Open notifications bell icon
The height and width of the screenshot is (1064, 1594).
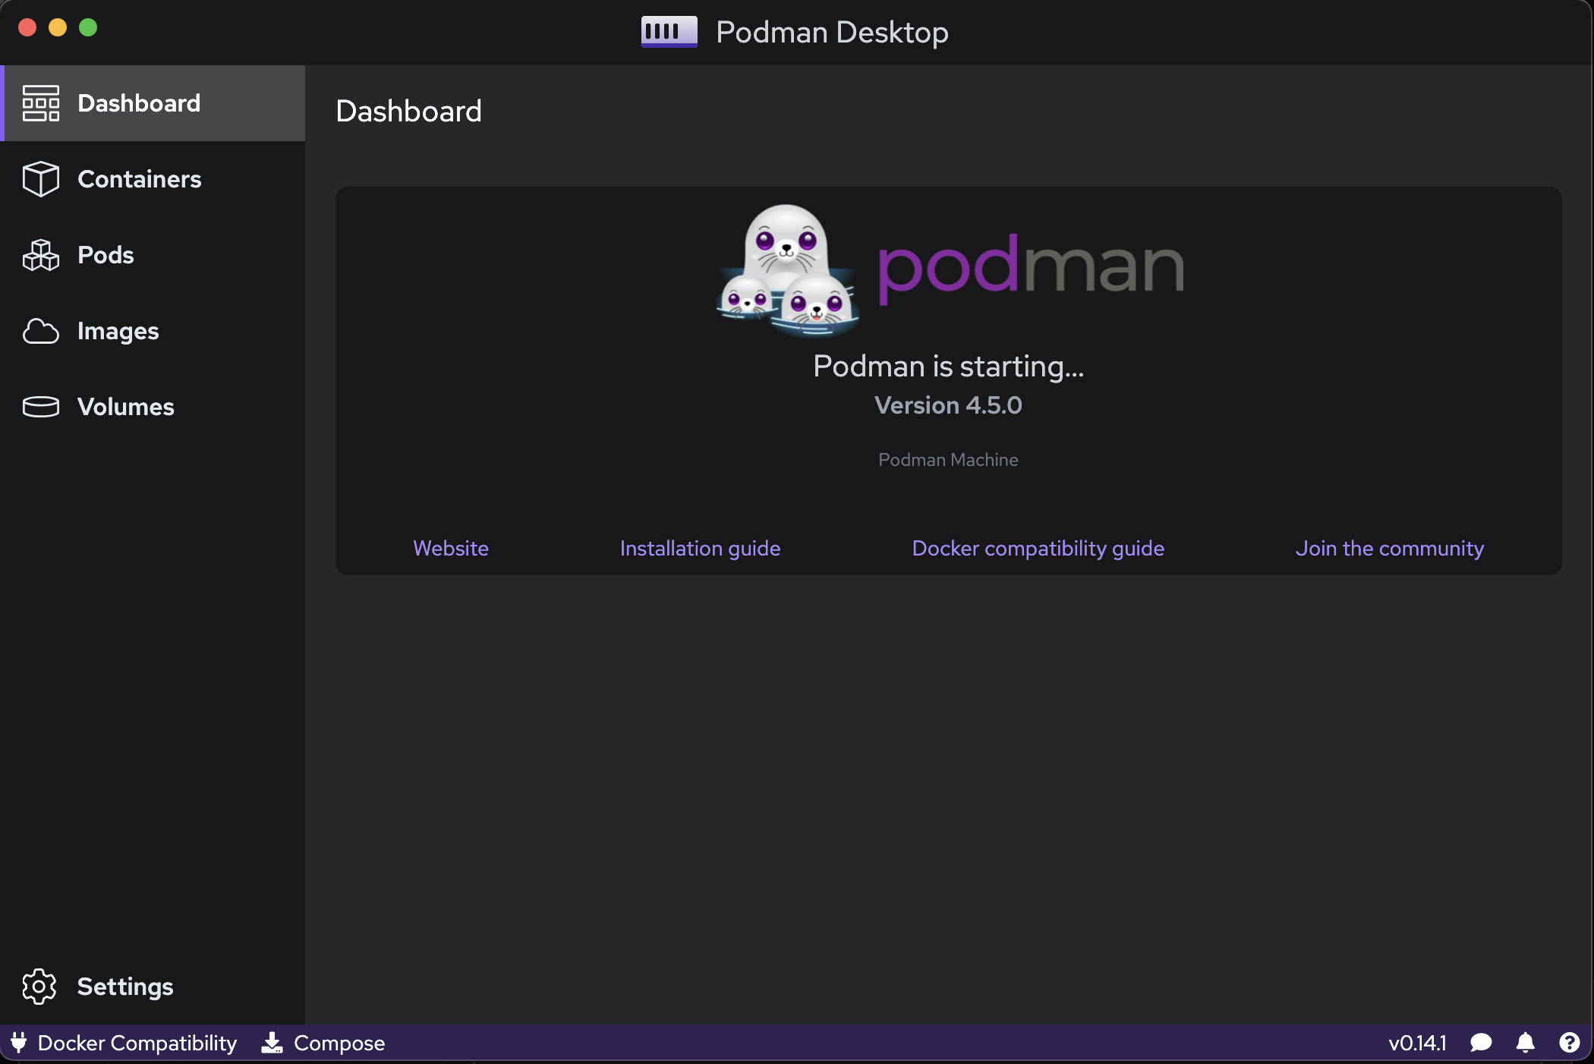pyautogui.click(x=1525, y=1042)
